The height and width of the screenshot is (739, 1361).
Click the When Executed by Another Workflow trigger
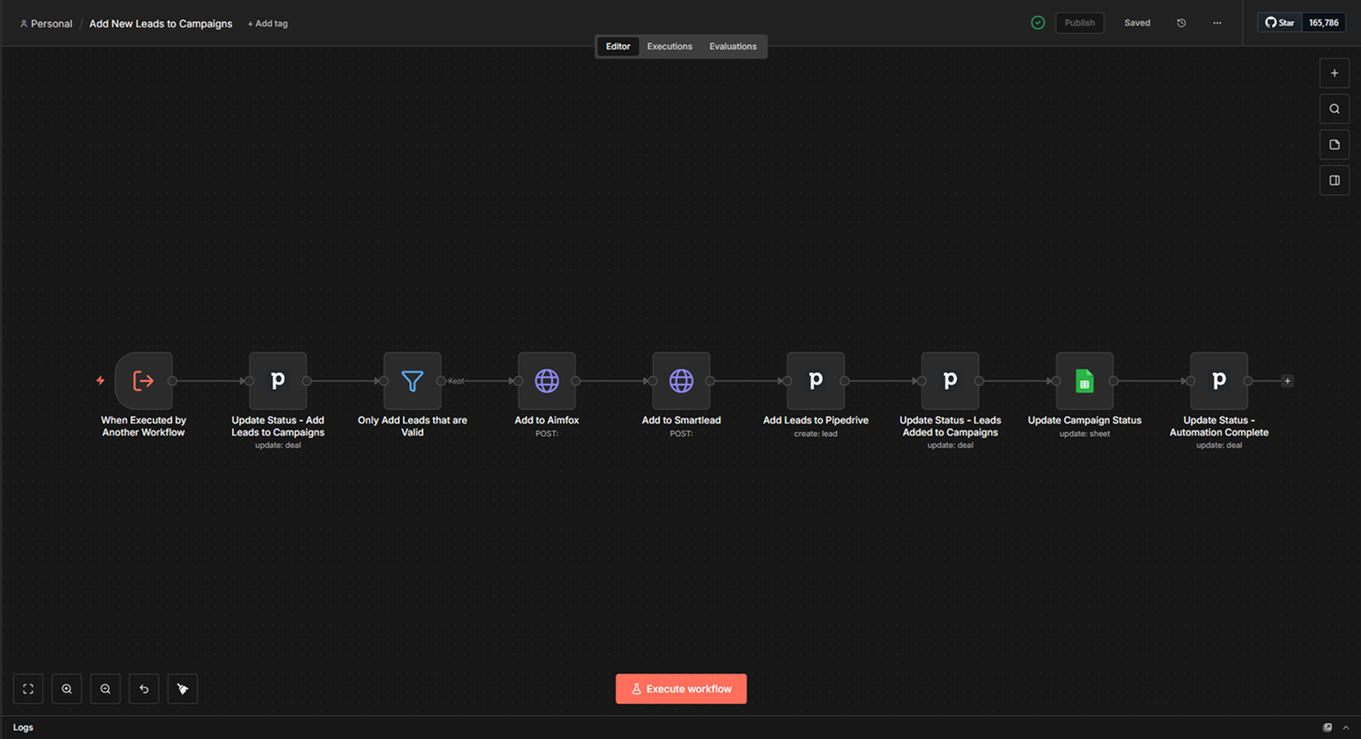coord(143,381)
